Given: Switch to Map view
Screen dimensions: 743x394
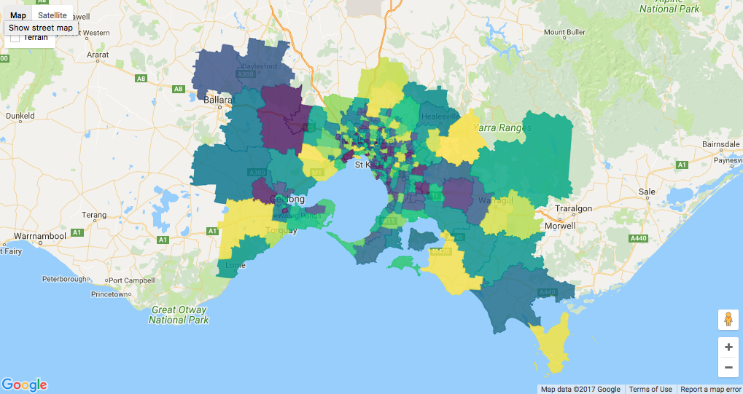Looking at the screenshot, I should [x=18, y=15].
